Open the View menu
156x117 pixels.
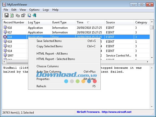coord(23,10)
